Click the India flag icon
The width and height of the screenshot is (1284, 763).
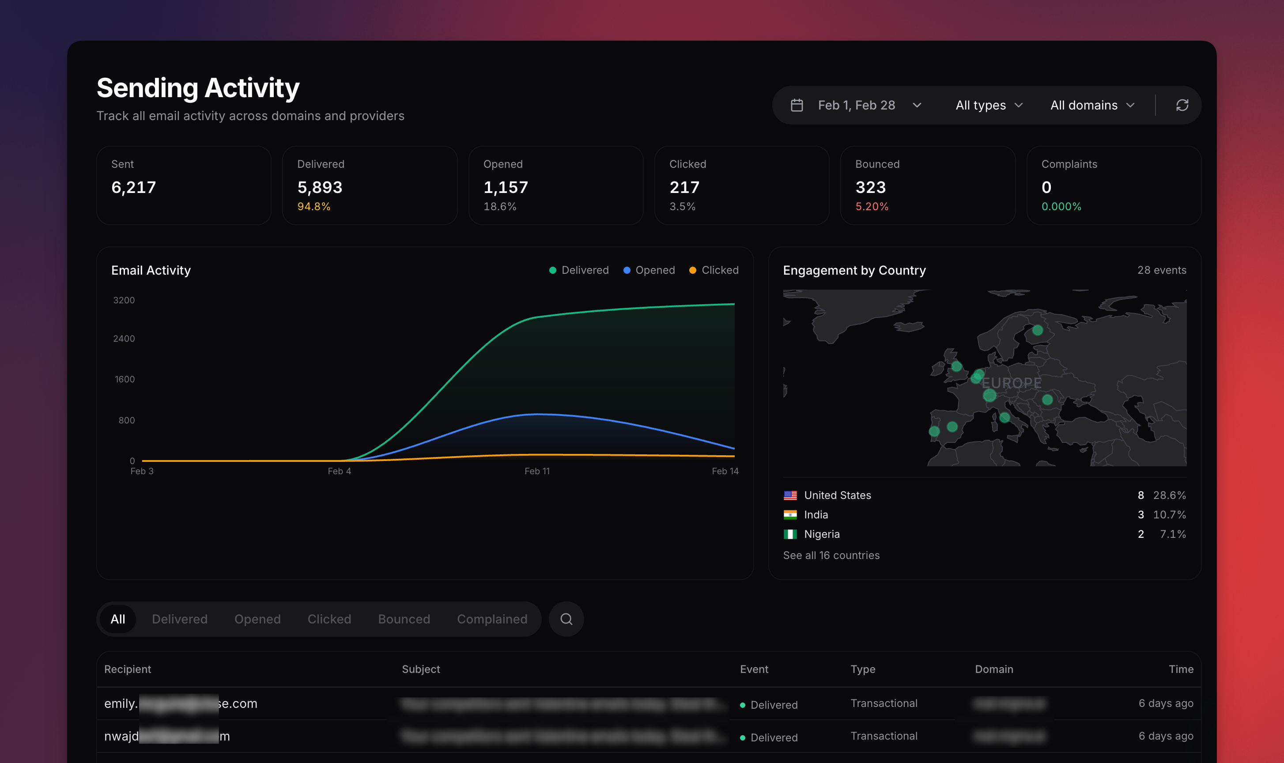tap(790, 515)
